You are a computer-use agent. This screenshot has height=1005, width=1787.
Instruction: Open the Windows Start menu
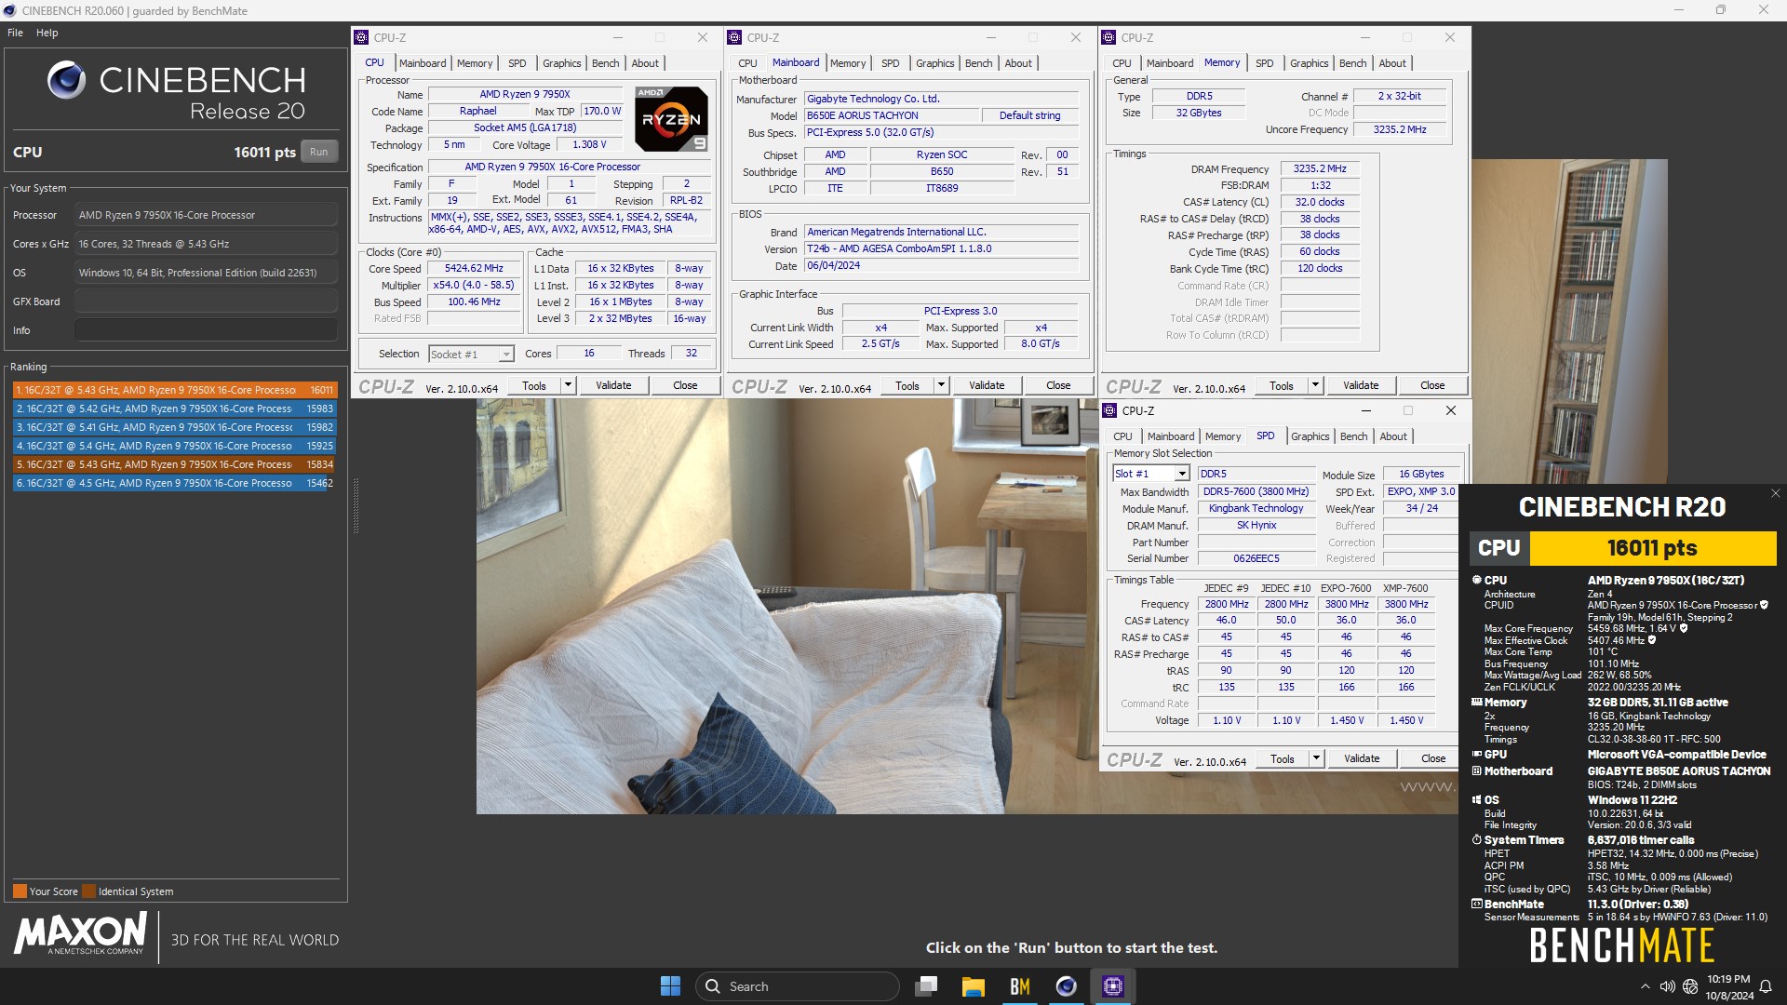670,986
